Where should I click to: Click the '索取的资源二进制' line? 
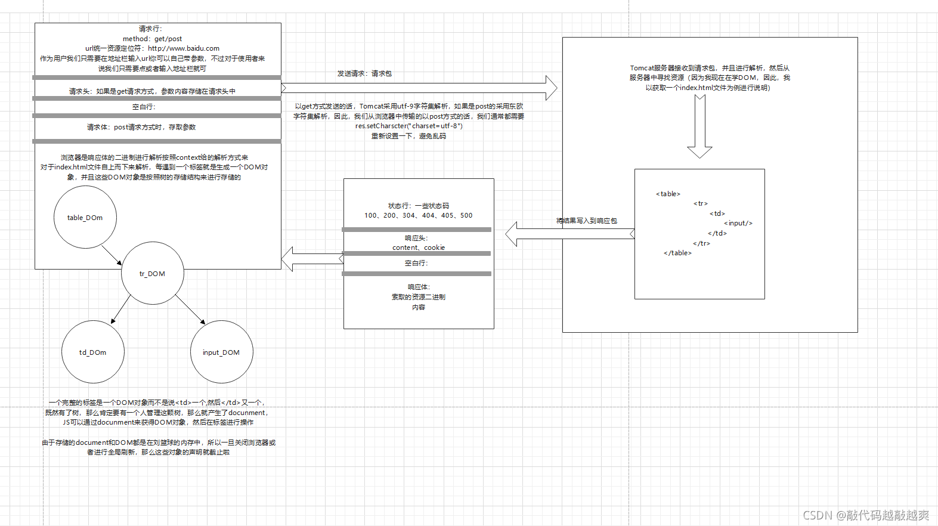[x=419, y=297]
